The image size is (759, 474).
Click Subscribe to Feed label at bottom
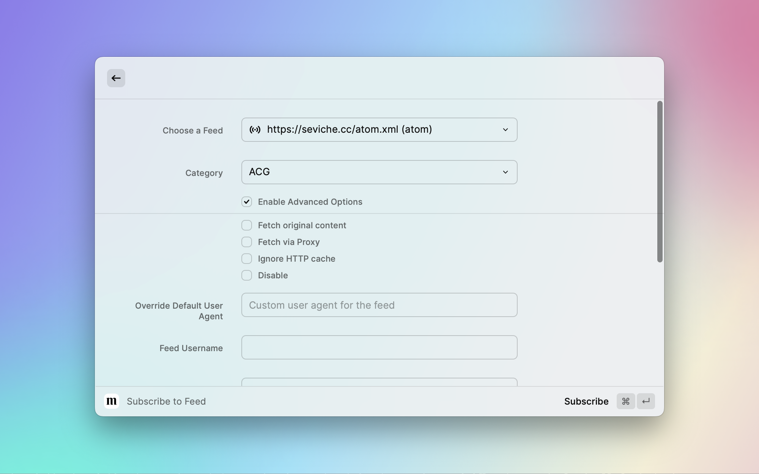pos(166,400)
